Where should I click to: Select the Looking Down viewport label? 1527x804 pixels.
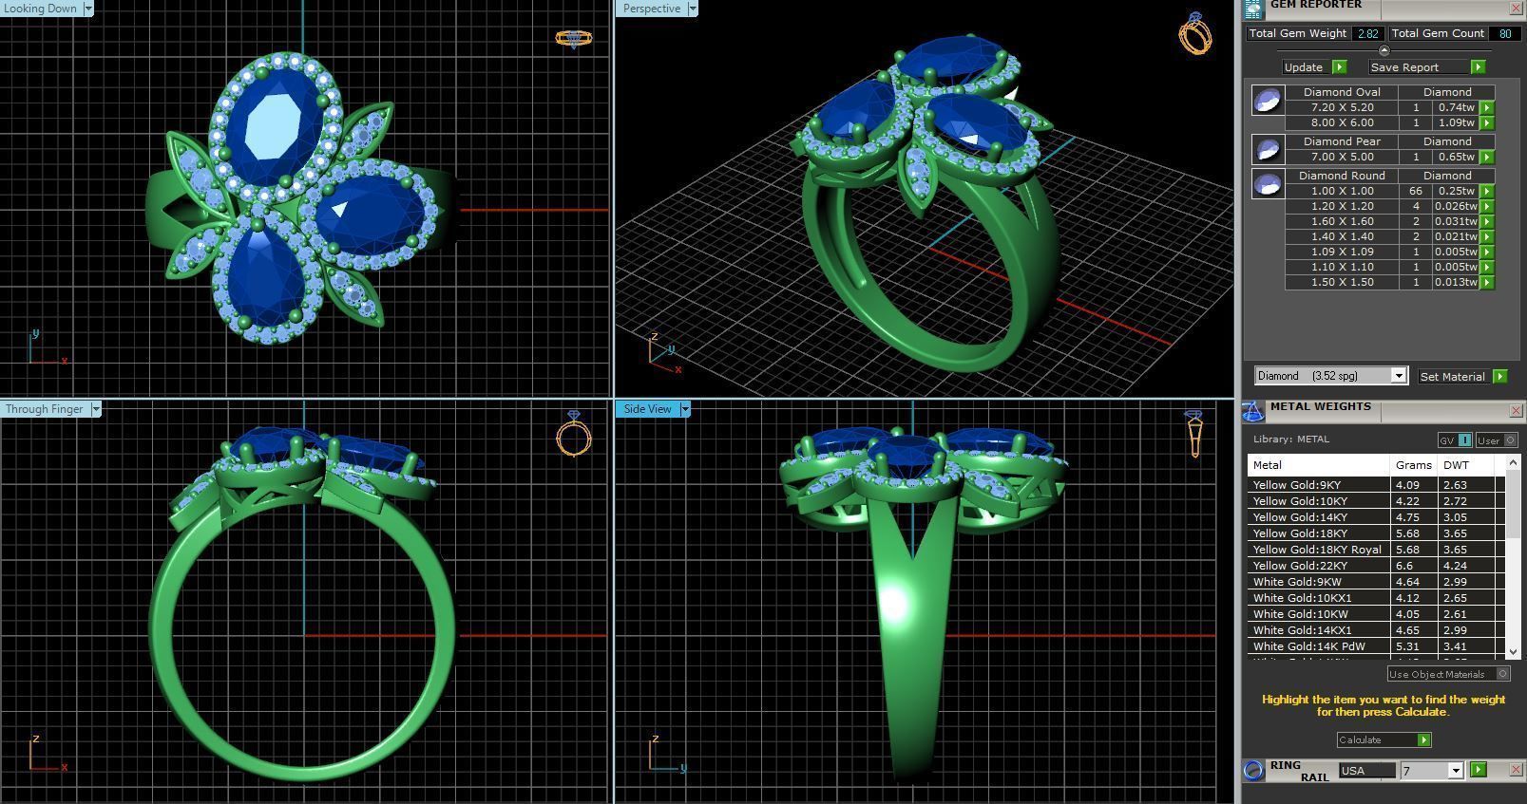click(x=41, y=9)
